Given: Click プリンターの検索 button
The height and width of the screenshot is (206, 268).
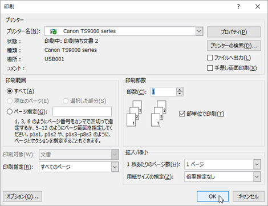Looking at the screenshot, I should point(234,46).
